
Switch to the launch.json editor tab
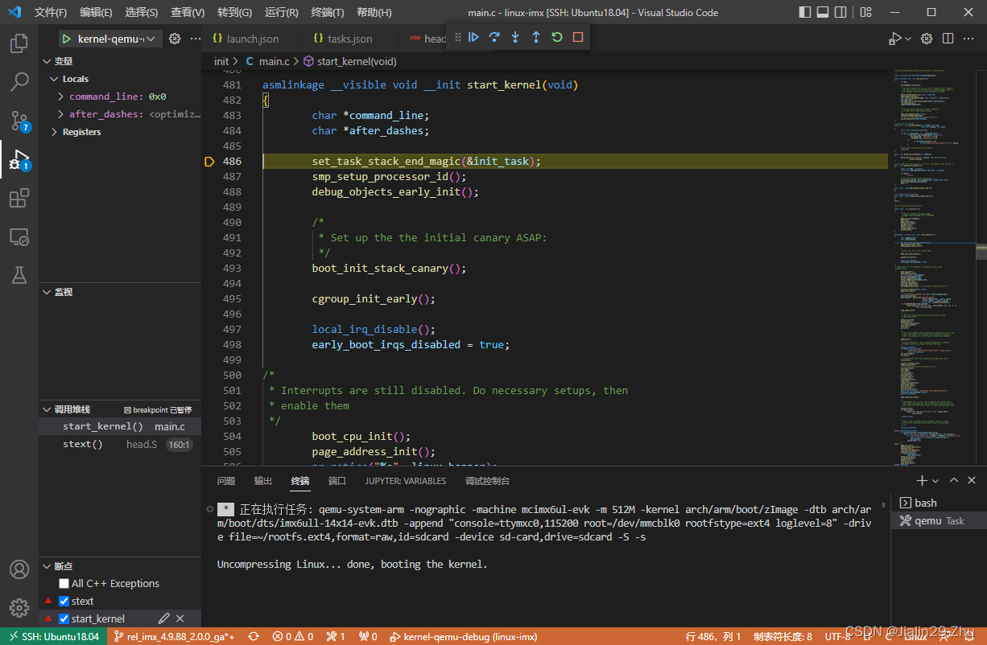point(251,39)
